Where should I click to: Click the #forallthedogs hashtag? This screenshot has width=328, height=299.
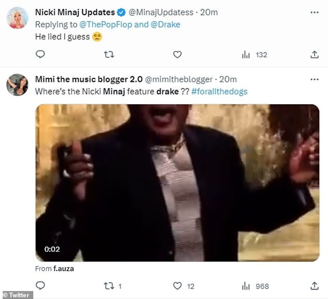click(219, 92)
